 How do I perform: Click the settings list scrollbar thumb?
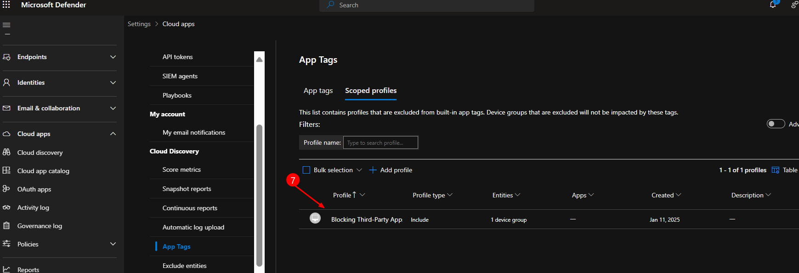click(259, 195)
